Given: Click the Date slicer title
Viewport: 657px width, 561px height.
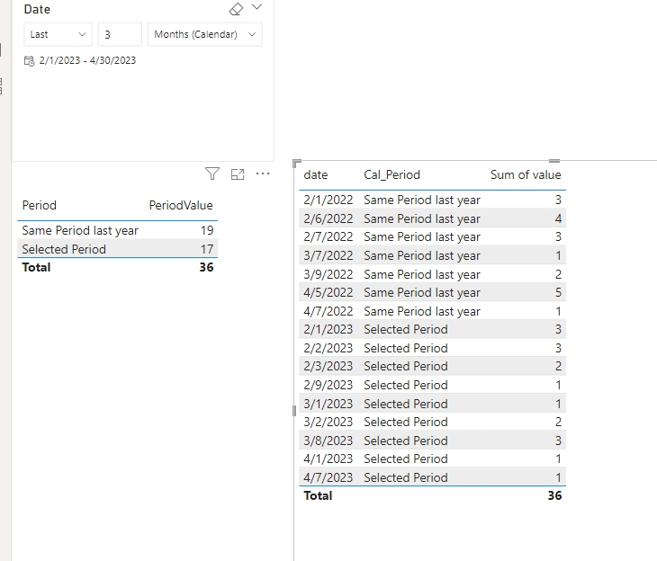Looking at the screenshot, I should 37,9.
